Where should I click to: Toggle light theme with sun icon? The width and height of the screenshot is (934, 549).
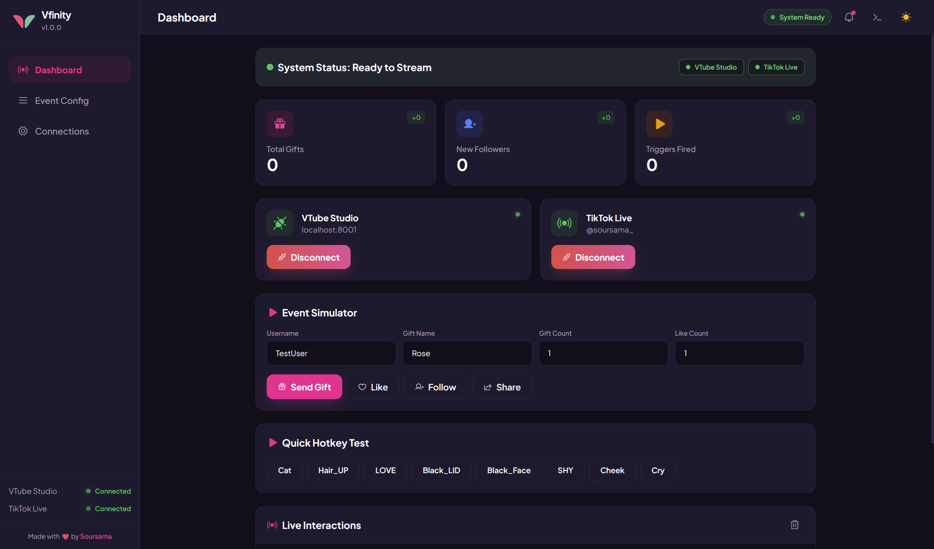(x=906, y=17)
